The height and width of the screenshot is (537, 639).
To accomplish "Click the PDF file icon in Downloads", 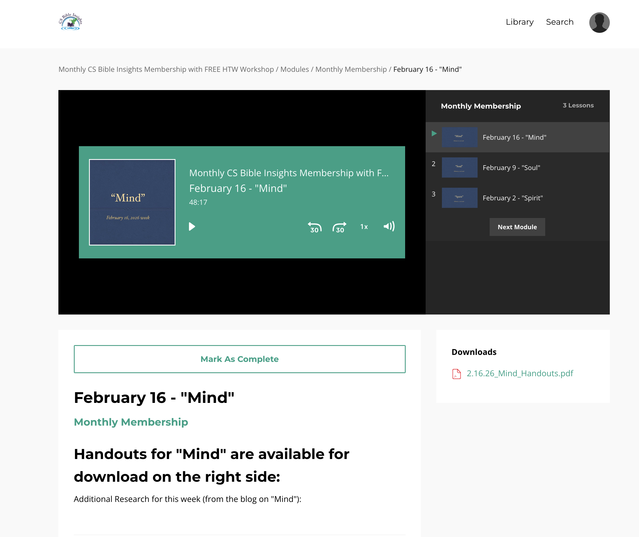I will [x=456, y=373].
